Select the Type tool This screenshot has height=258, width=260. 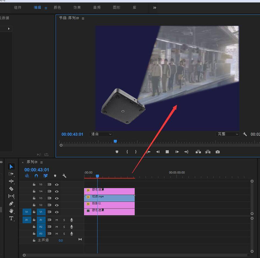[11, 218]
